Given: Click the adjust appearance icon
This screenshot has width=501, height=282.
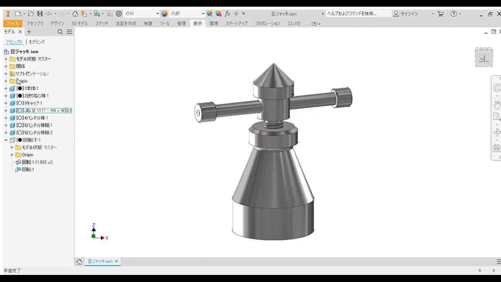Looking at the screenshot, I should point(210,14).
